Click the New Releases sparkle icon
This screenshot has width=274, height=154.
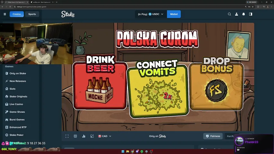coord(7,81)
